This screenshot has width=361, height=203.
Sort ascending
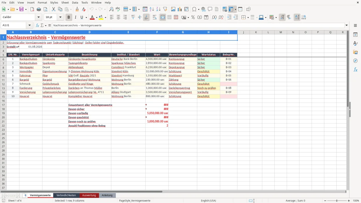click(152, 9)
